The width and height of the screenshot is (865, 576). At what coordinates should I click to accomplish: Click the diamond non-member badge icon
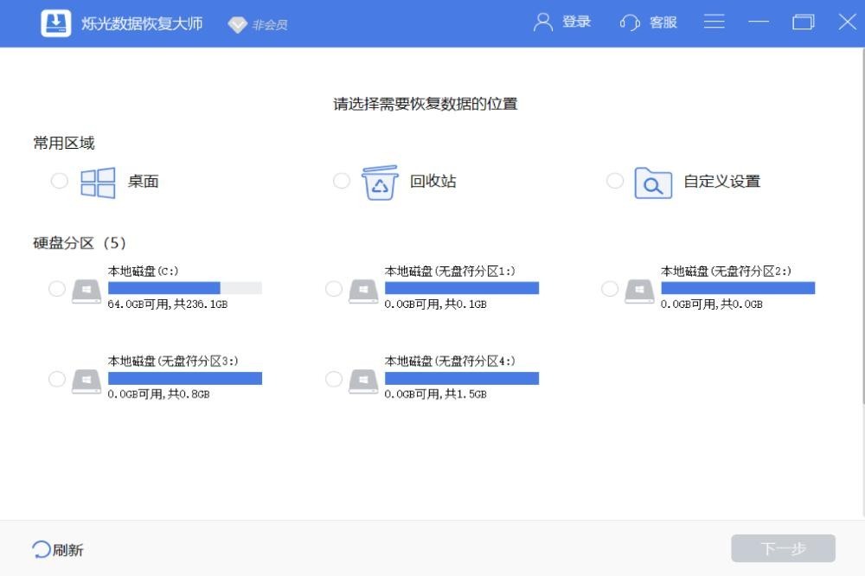(237, 24)
